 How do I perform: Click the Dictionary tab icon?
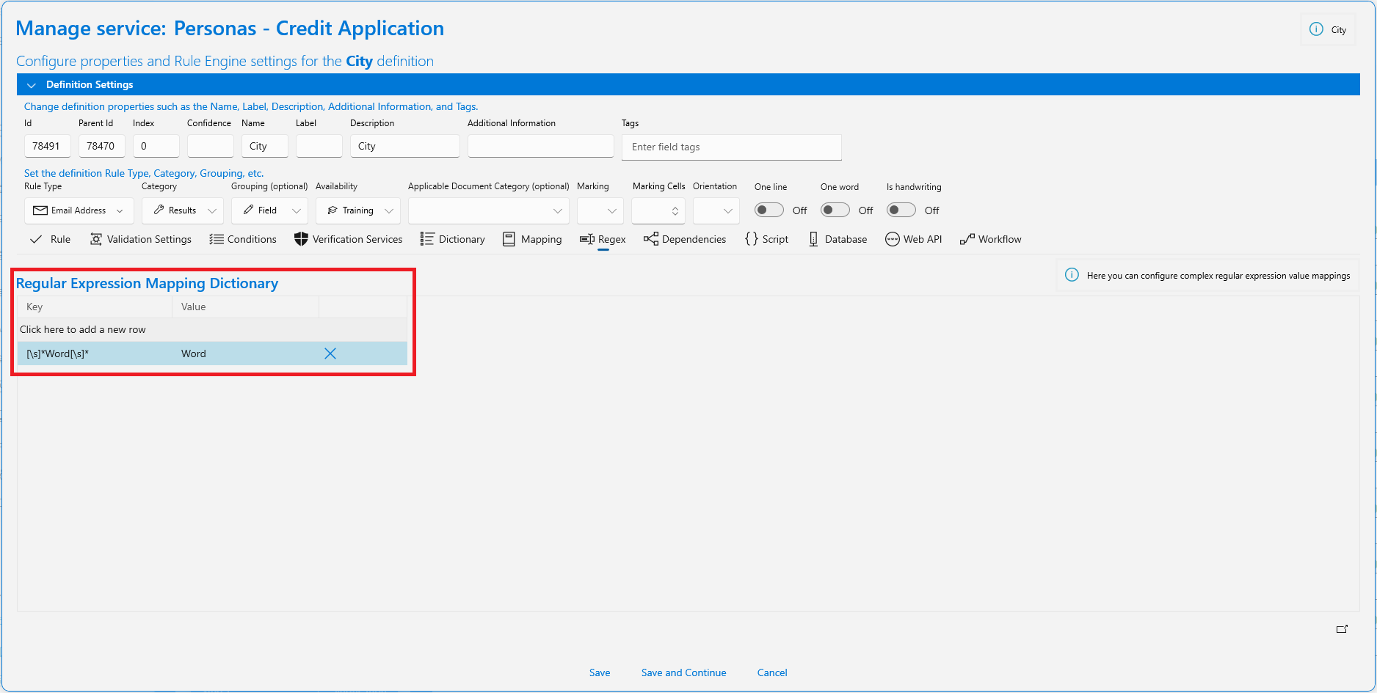(x=427, y=239)
